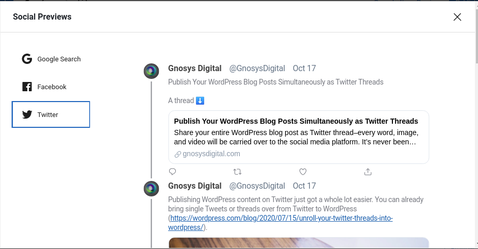478x249 pixels.
Task: Open the Google Search preview tab
Action: (51, 59)
